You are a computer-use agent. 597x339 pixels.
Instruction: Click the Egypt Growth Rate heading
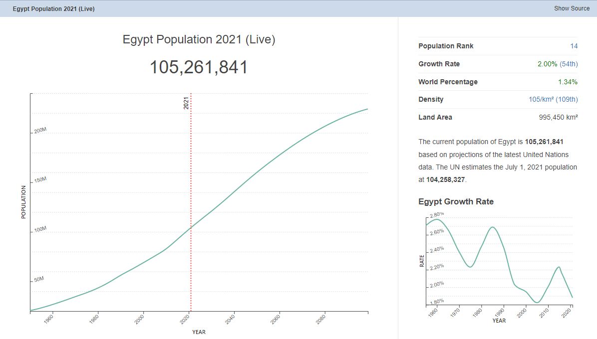pos(456,202)
